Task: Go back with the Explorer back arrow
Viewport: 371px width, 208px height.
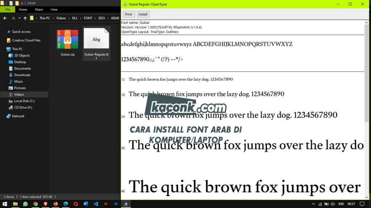Action: click(x=5, y=18)
